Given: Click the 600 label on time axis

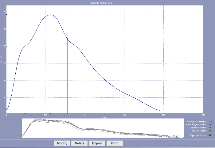Looking at the screenshot, I should (x=124, y=115).
